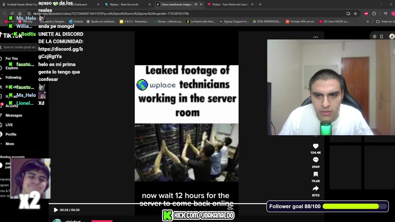Screen dimensions: 395x222
Task: Install app icon in address bar
Action: [x=348, y=14]
